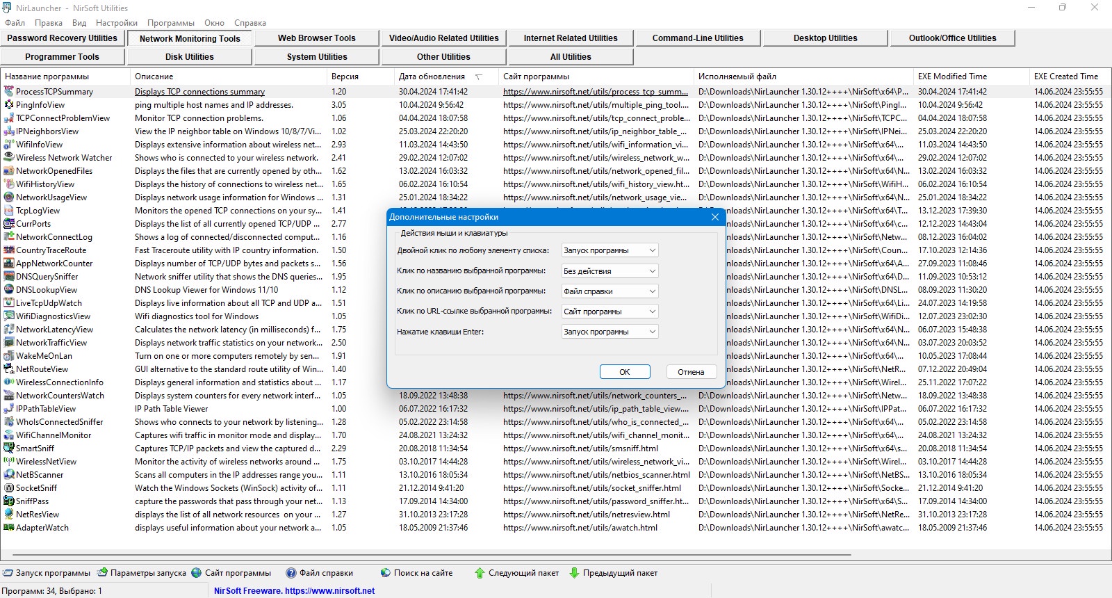
Task: Sort by Дата обновления column header
Action: pyautogui.click(x=445, y=76)
